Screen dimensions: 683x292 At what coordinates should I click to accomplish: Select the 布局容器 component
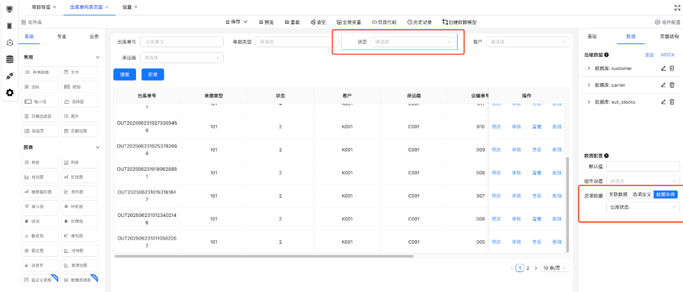coord(40,72)
